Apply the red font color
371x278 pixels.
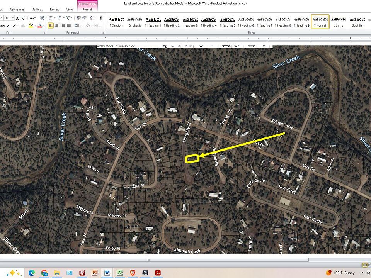(39, 25)
